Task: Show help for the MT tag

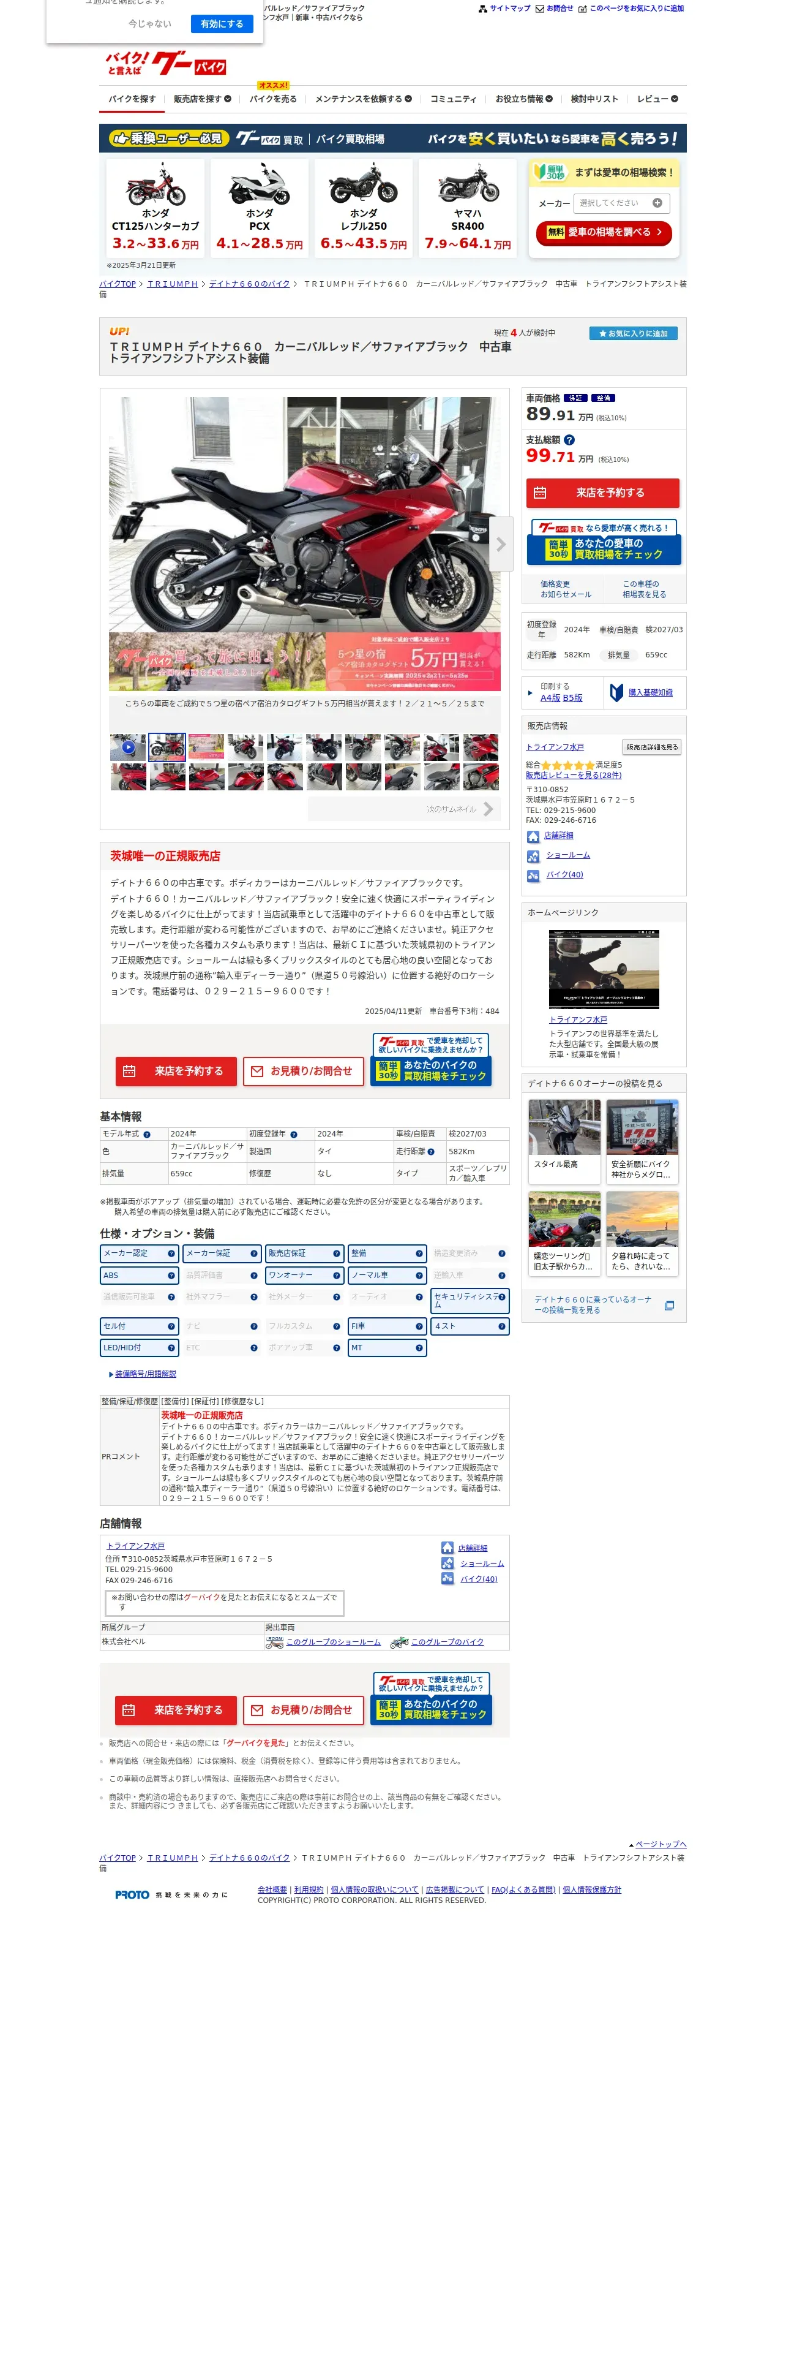Action: [x=419, y=1348]
